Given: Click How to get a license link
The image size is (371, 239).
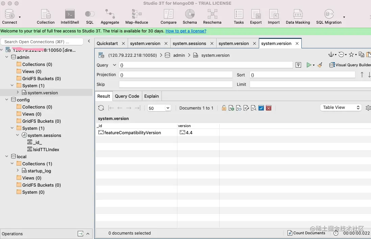Looking at the screenshot, I should (x=186, y=31).
